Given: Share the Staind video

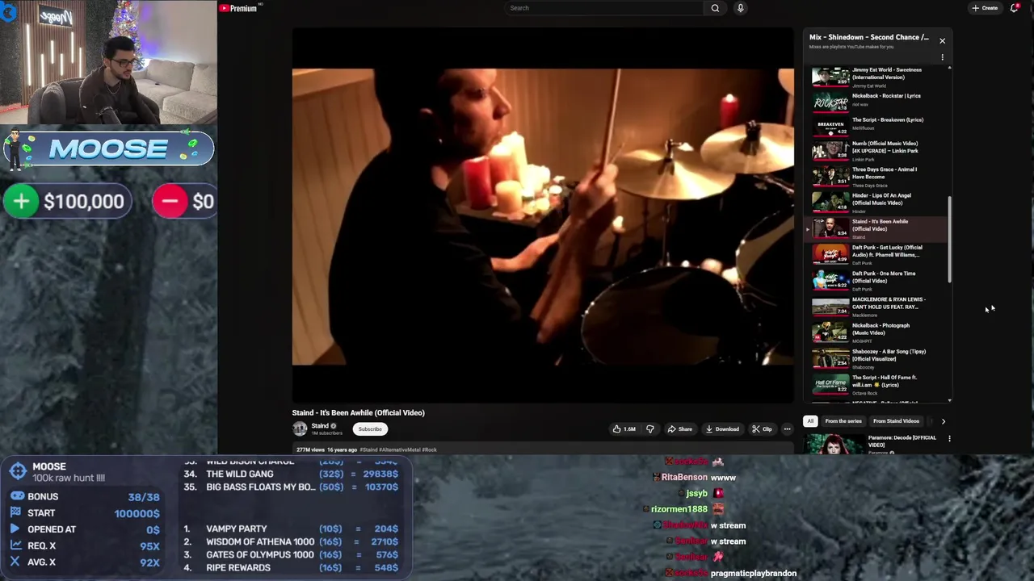Looking at the screenshot, I should coord(679,429).
